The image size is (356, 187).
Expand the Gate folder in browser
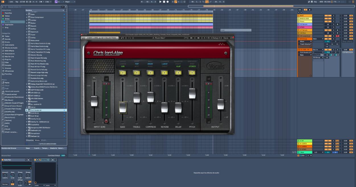coord(26,14)
